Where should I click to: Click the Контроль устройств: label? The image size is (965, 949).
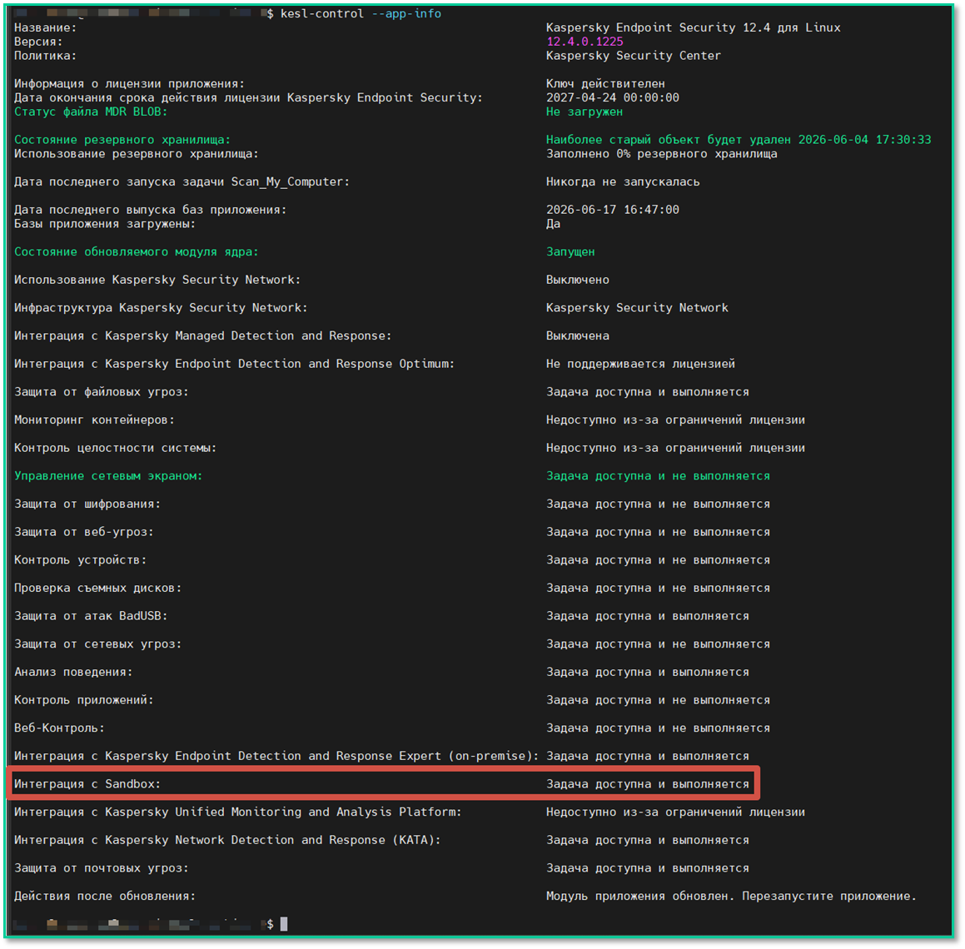tap(81, 560)
